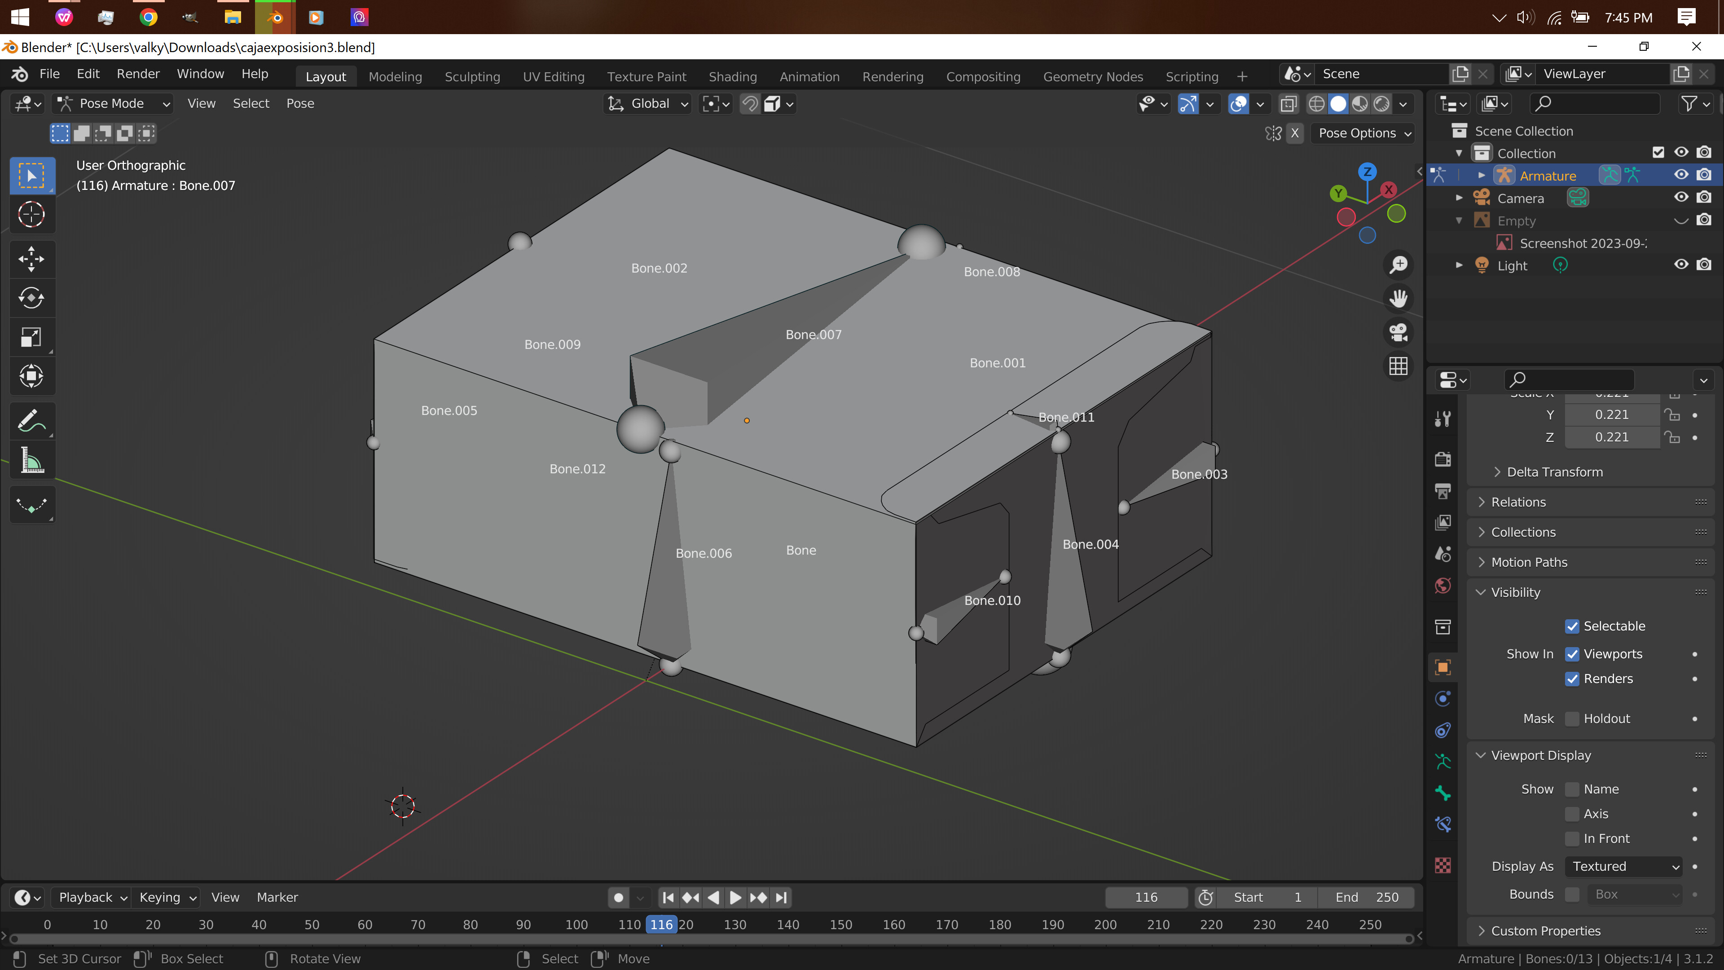This screenshot has height=970, width=1724.
Task: Click the pan view hand icon
Action: coord(1398,299)
